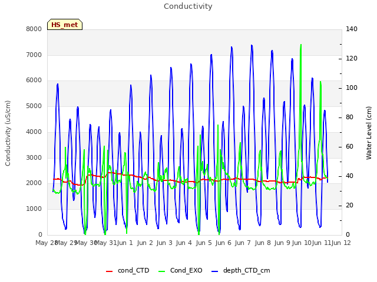Click the 140 right axis tick label
Image resolution: width=377 pixels, height=282 pixels.
352,29
